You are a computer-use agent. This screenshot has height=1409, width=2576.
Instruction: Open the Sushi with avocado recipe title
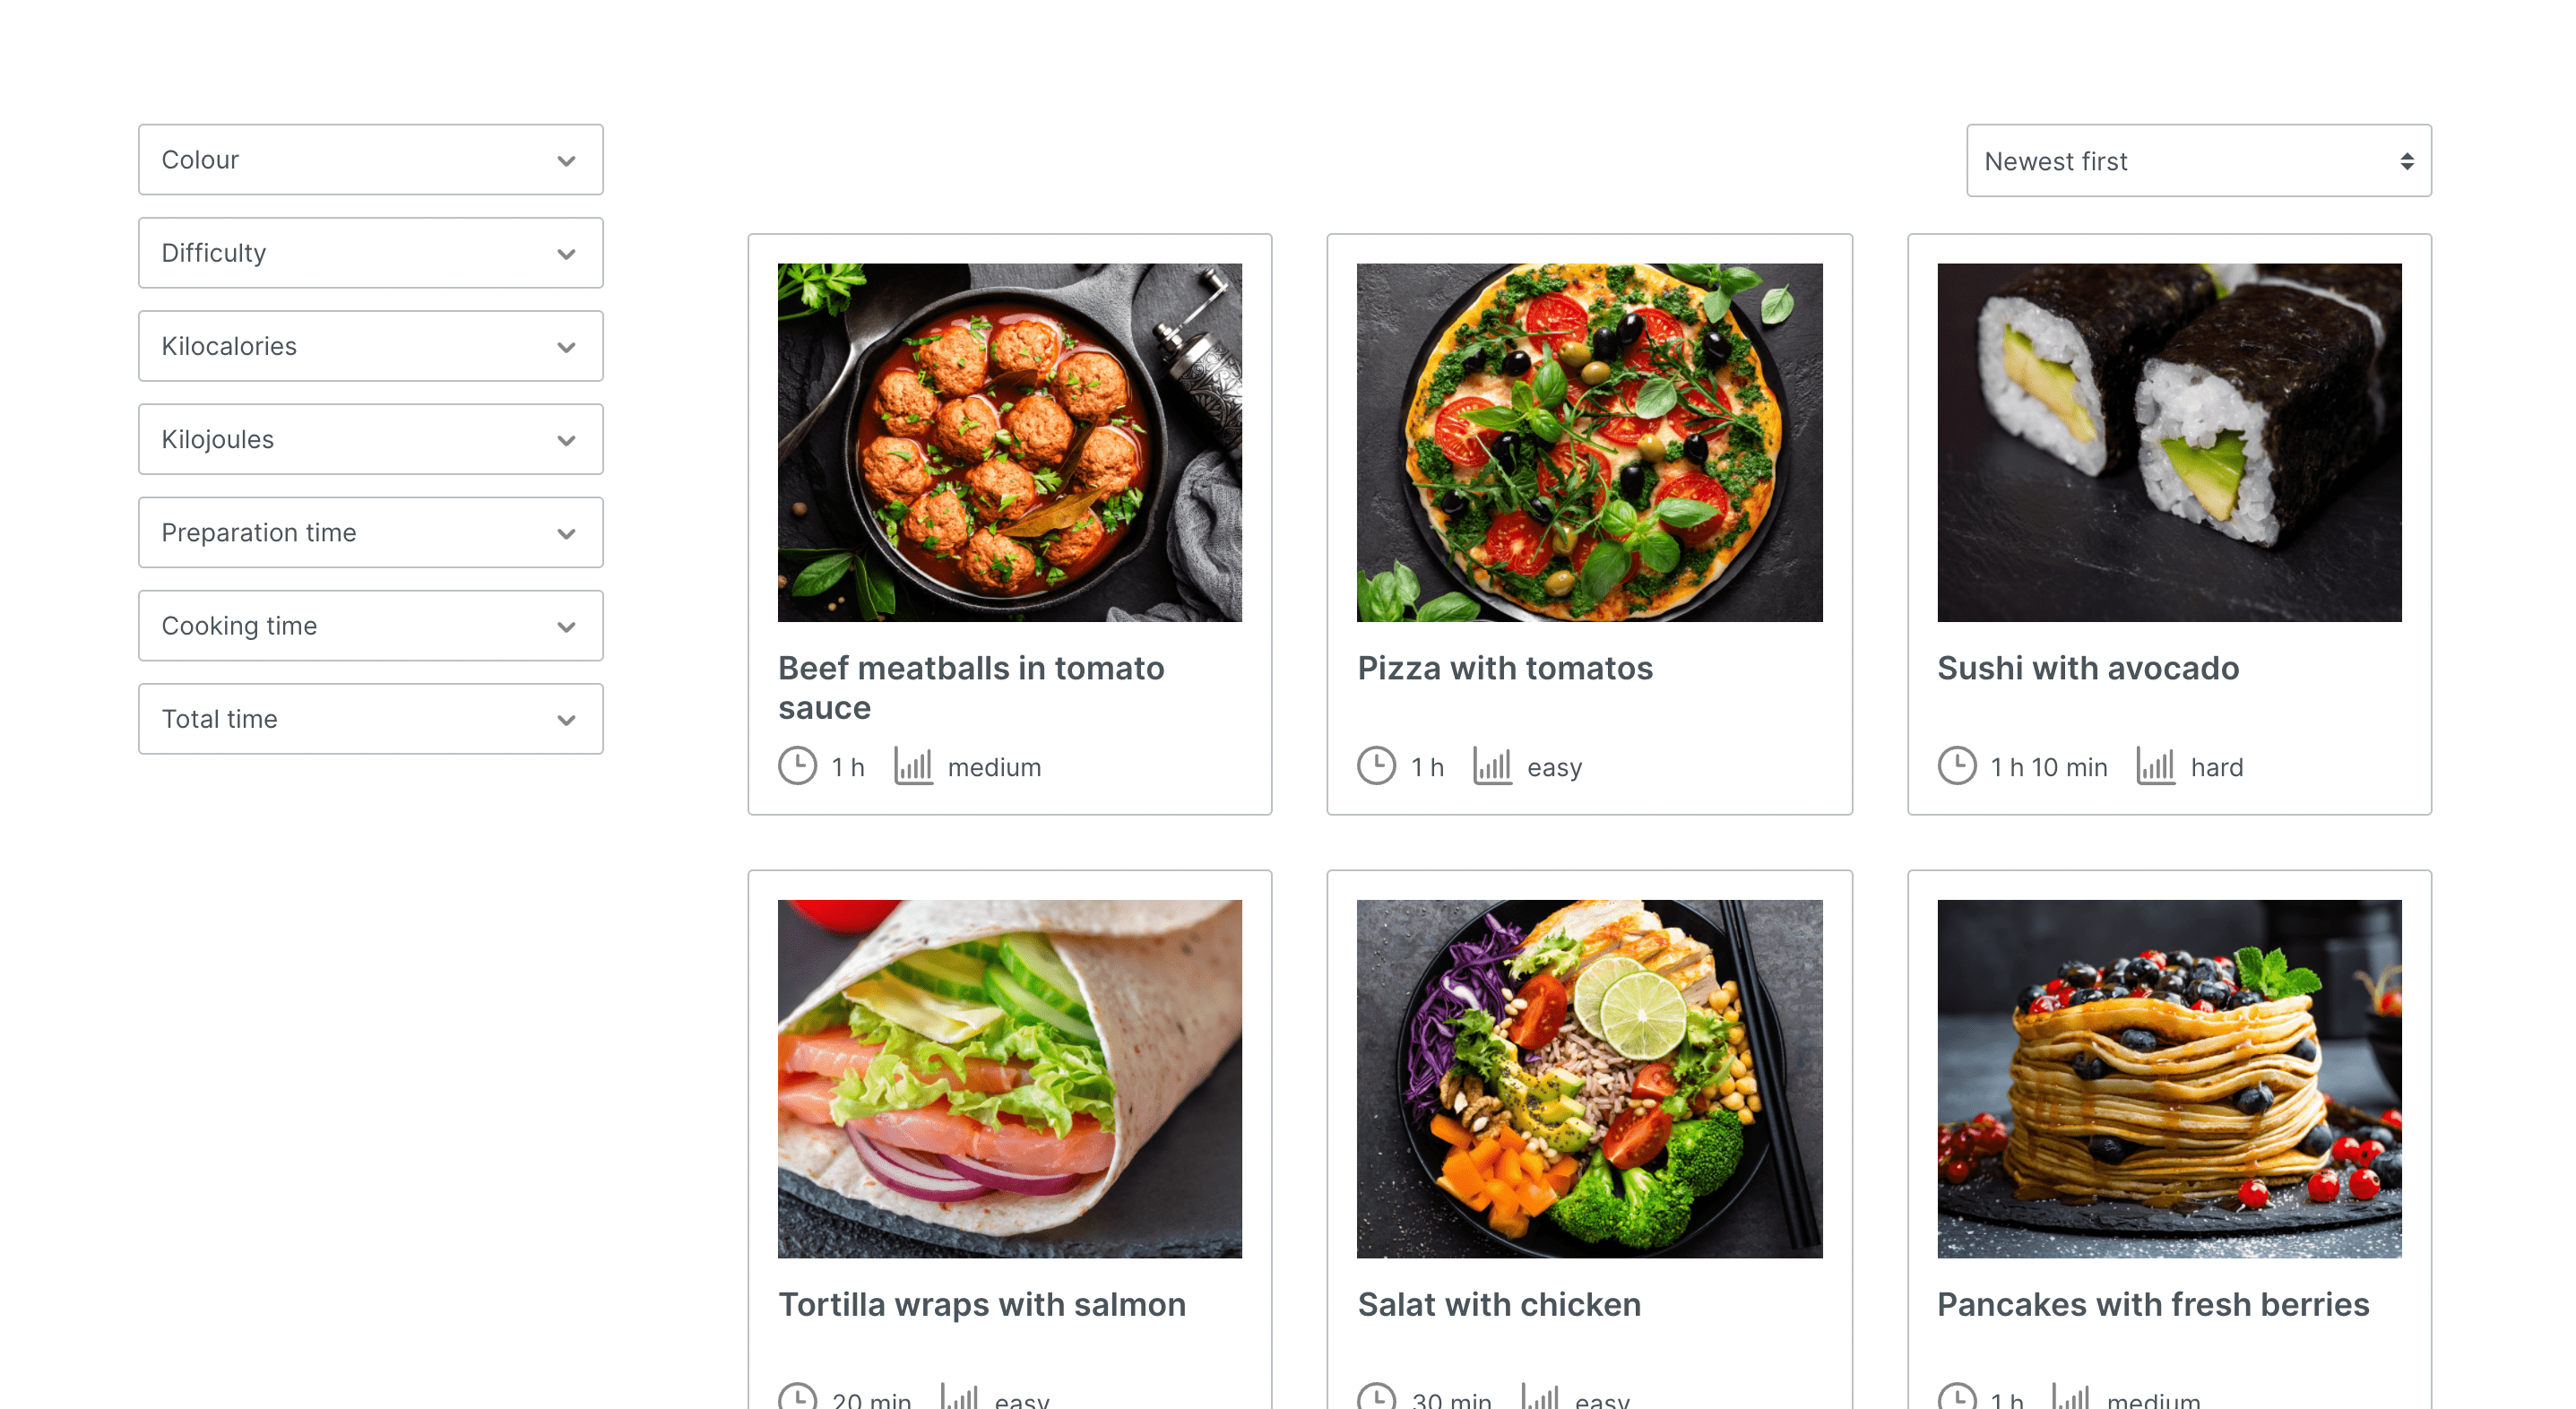(x=2087, y=668)
